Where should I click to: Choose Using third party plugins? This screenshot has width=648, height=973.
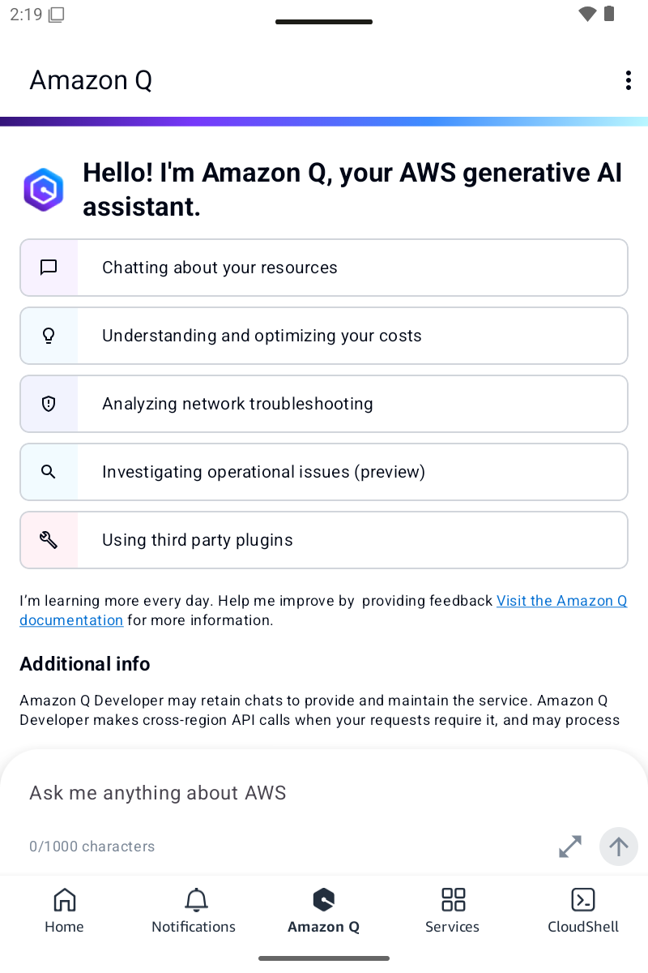(x=324, y=540)
